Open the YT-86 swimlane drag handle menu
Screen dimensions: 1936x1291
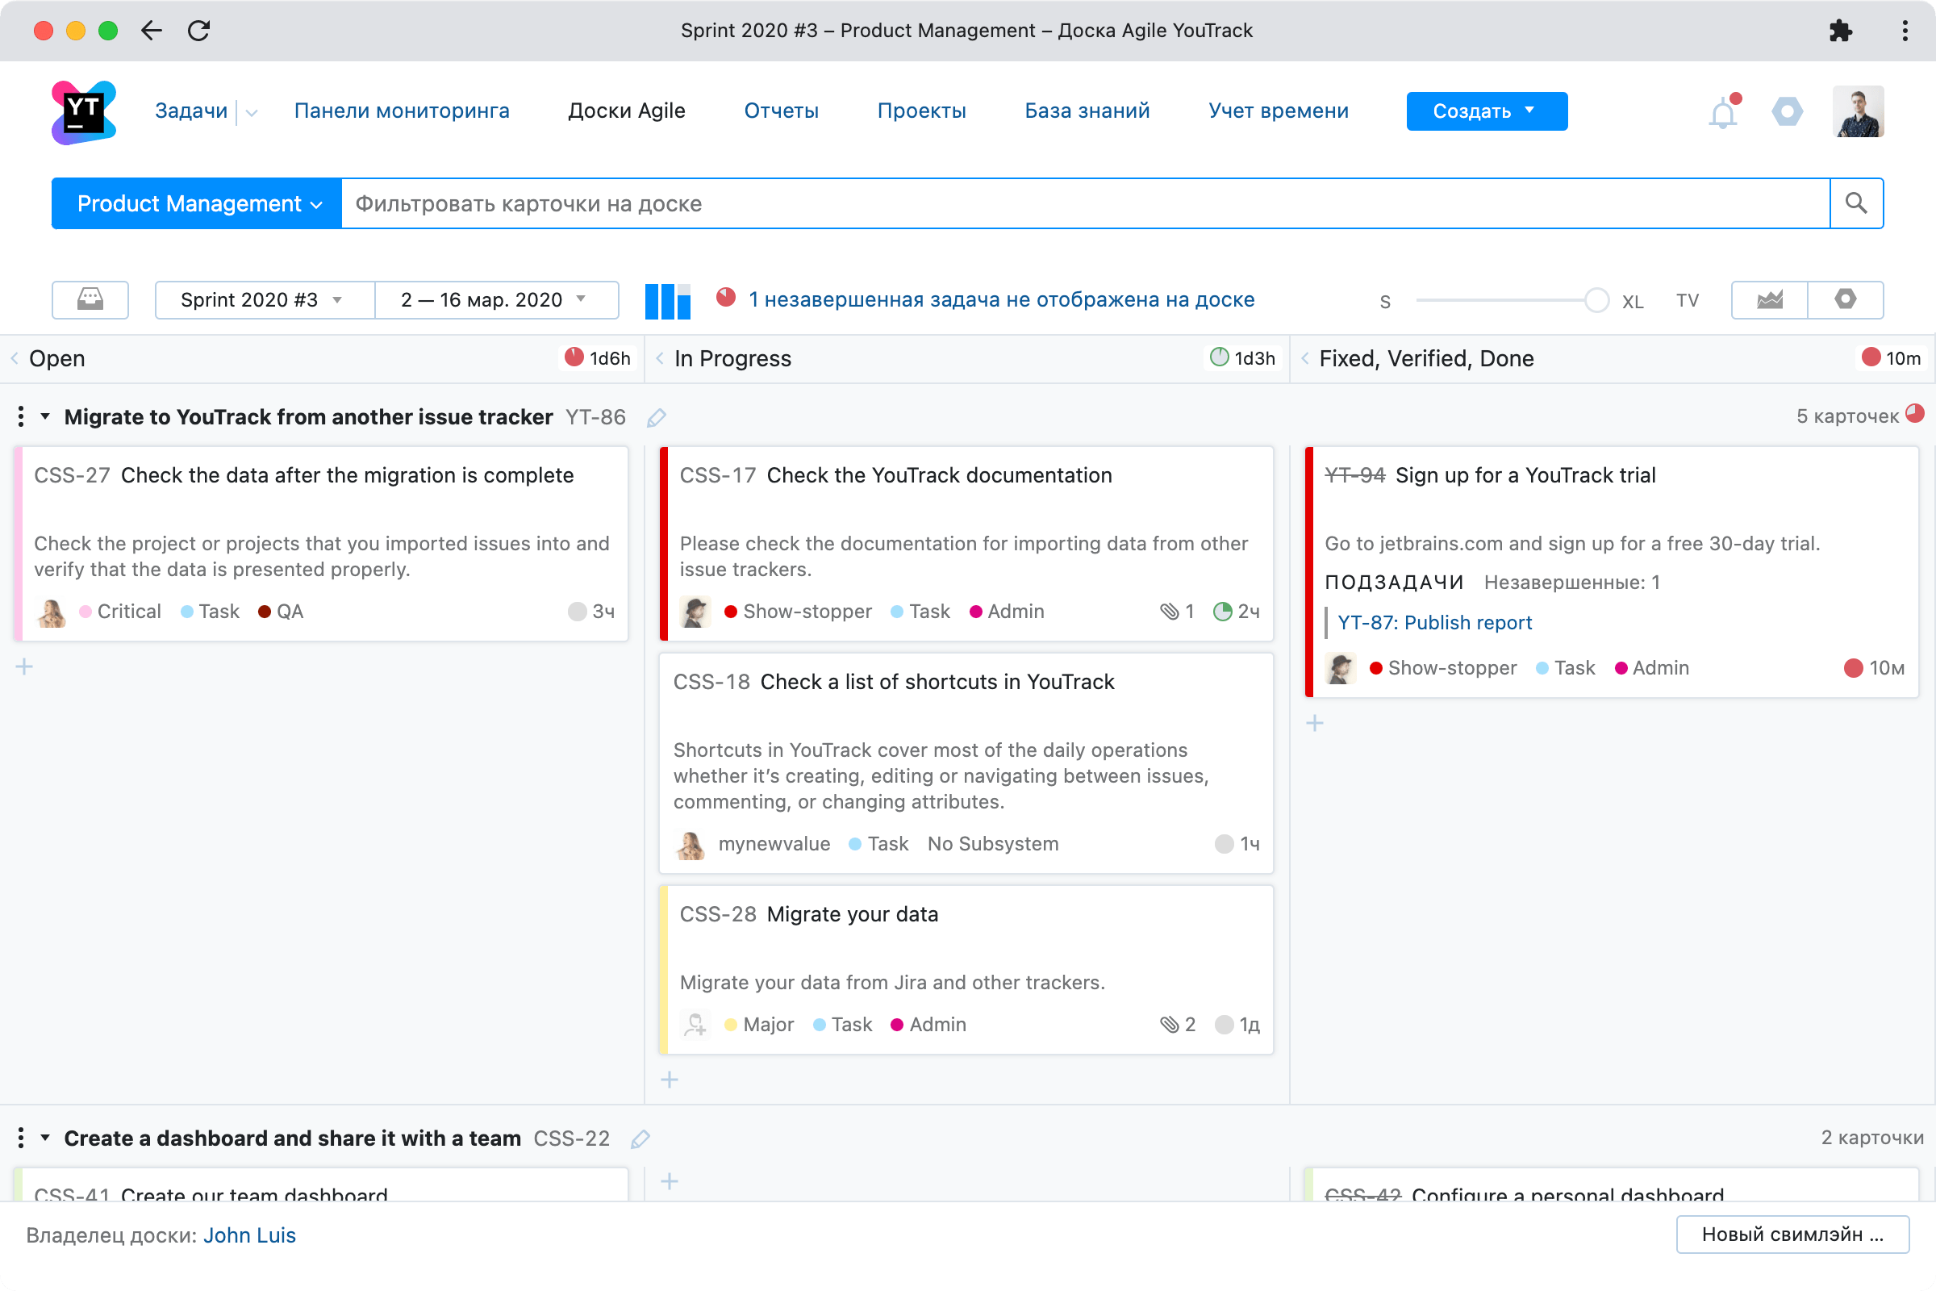point(21,416)
